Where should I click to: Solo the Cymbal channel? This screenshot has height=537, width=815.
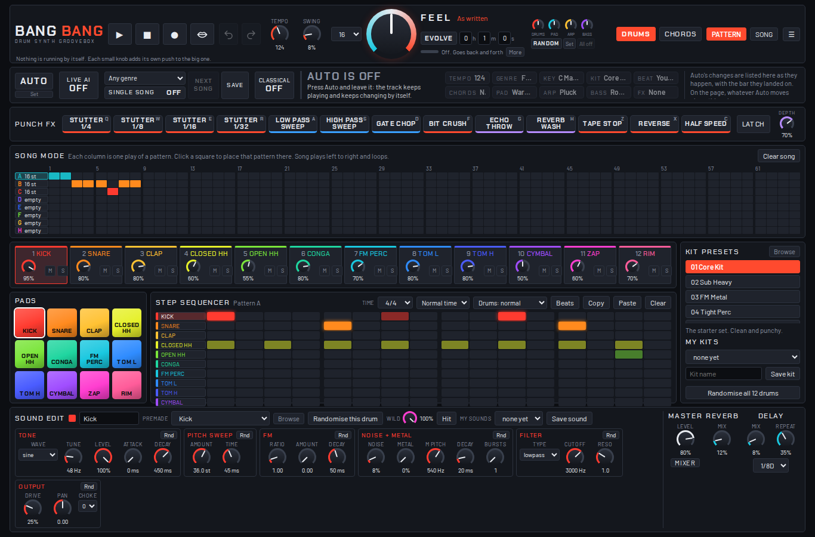[557, 271]
